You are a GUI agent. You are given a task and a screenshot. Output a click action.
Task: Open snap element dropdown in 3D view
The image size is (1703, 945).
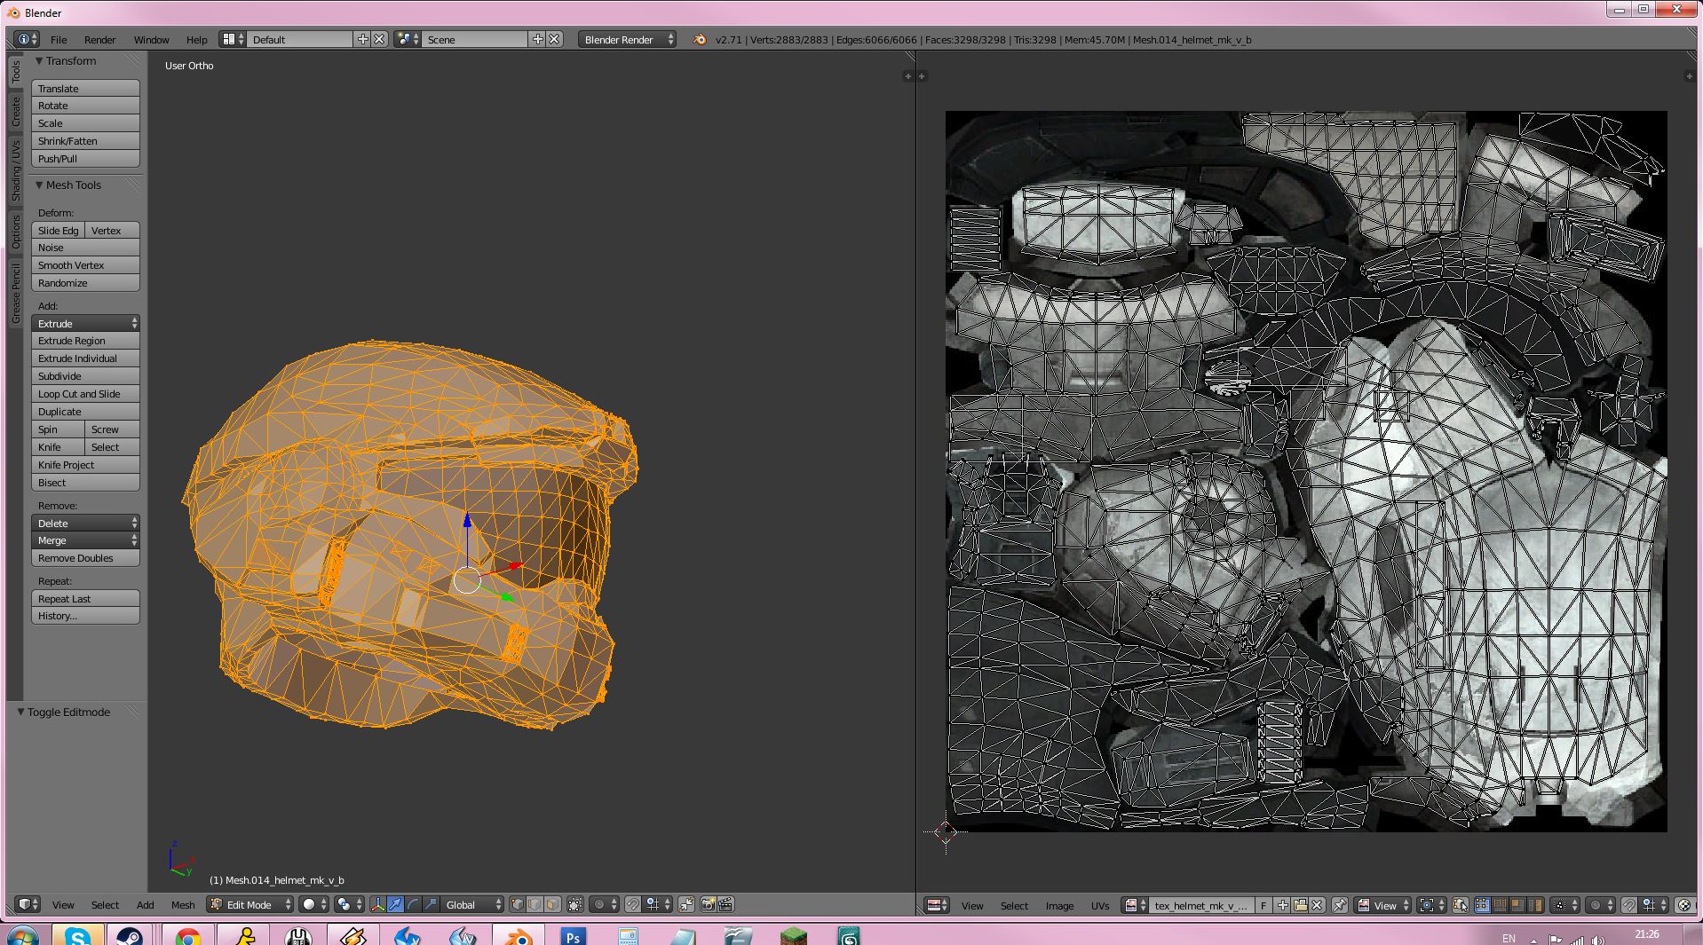[x=658, y=904]
